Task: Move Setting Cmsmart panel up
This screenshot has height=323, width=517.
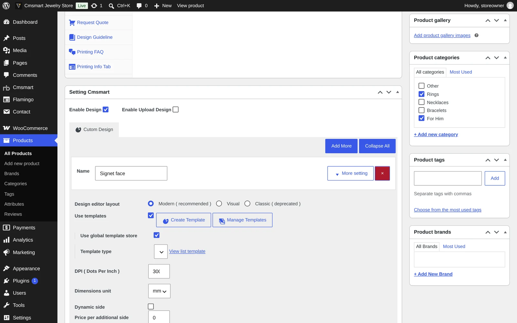Action: pos(380,92)
